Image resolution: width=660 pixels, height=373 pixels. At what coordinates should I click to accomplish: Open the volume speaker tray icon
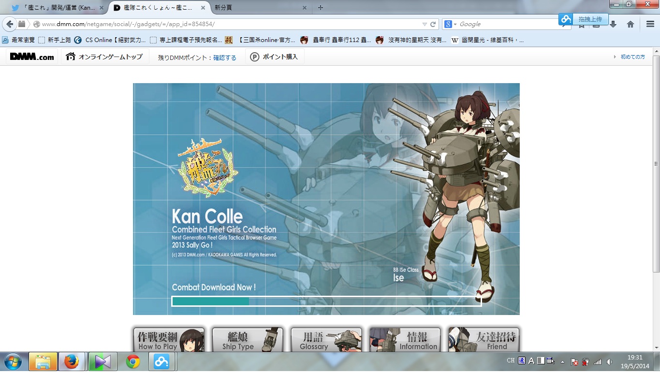point(609,362)
